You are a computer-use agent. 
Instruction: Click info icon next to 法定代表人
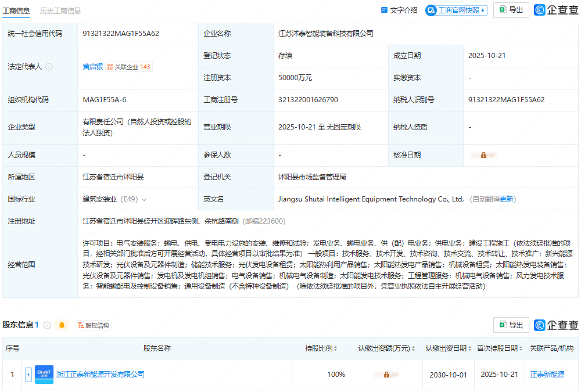click(49, 67)
